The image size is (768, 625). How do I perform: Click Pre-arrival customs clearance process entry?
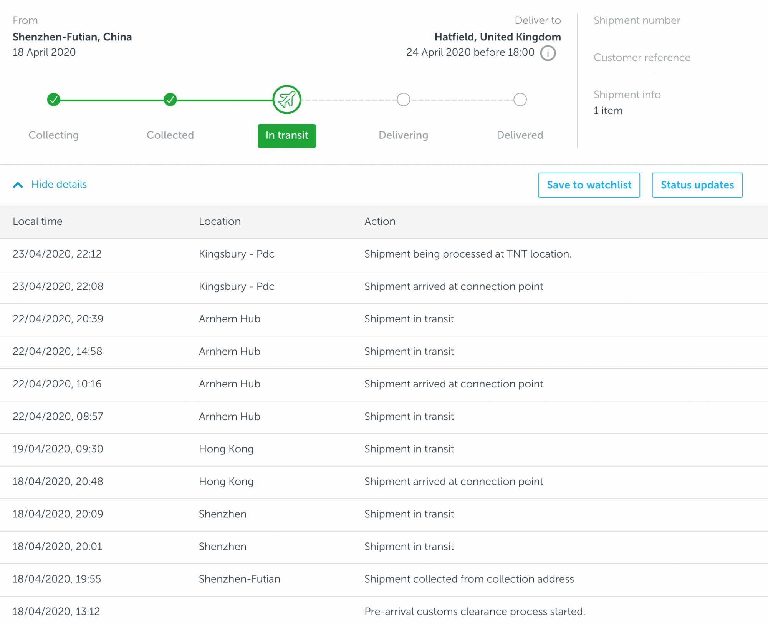point(474,612)
